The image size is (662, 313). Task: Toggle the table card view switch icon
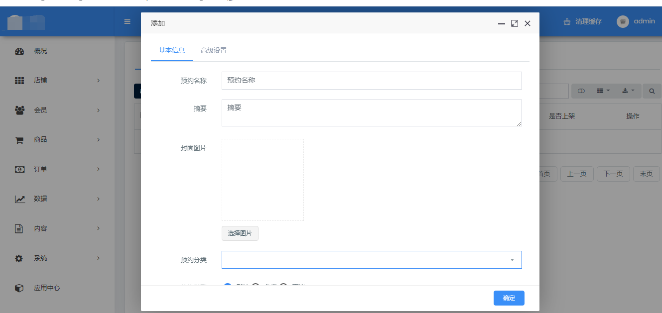(x=581, y=91)
